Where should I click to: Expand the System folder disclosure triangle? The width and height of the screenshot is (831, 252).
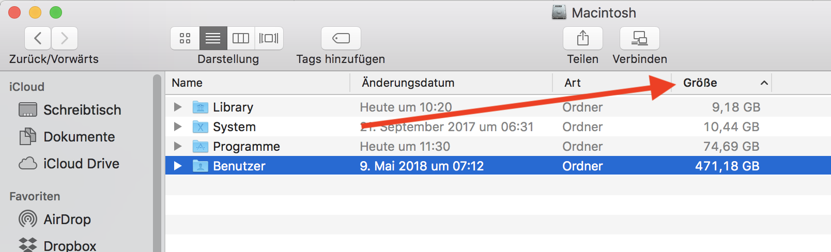click(x=178, y=127)
